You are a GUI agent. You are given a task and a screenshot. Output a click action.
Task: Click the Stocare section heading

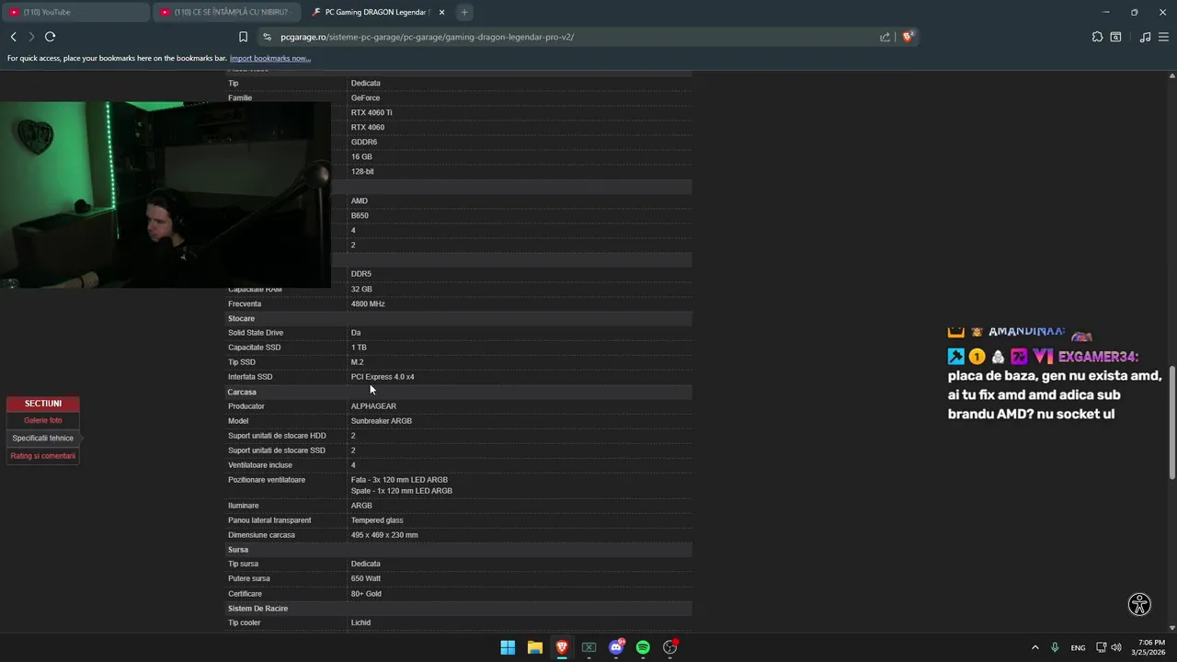pos(241,318)
